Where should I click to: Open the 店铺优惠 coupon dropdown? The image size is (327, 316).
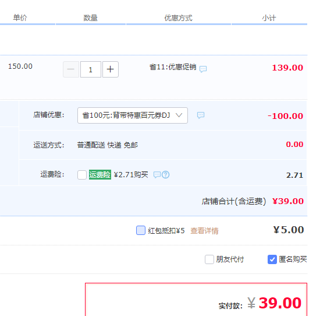pos(133,115)
